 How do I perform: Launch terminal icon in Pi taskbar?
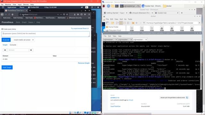pos(117,6)
